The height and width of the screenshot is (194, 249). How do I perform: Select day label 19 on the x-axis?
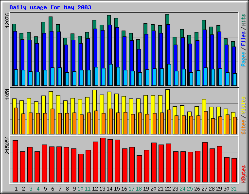(x=146, y=189)
